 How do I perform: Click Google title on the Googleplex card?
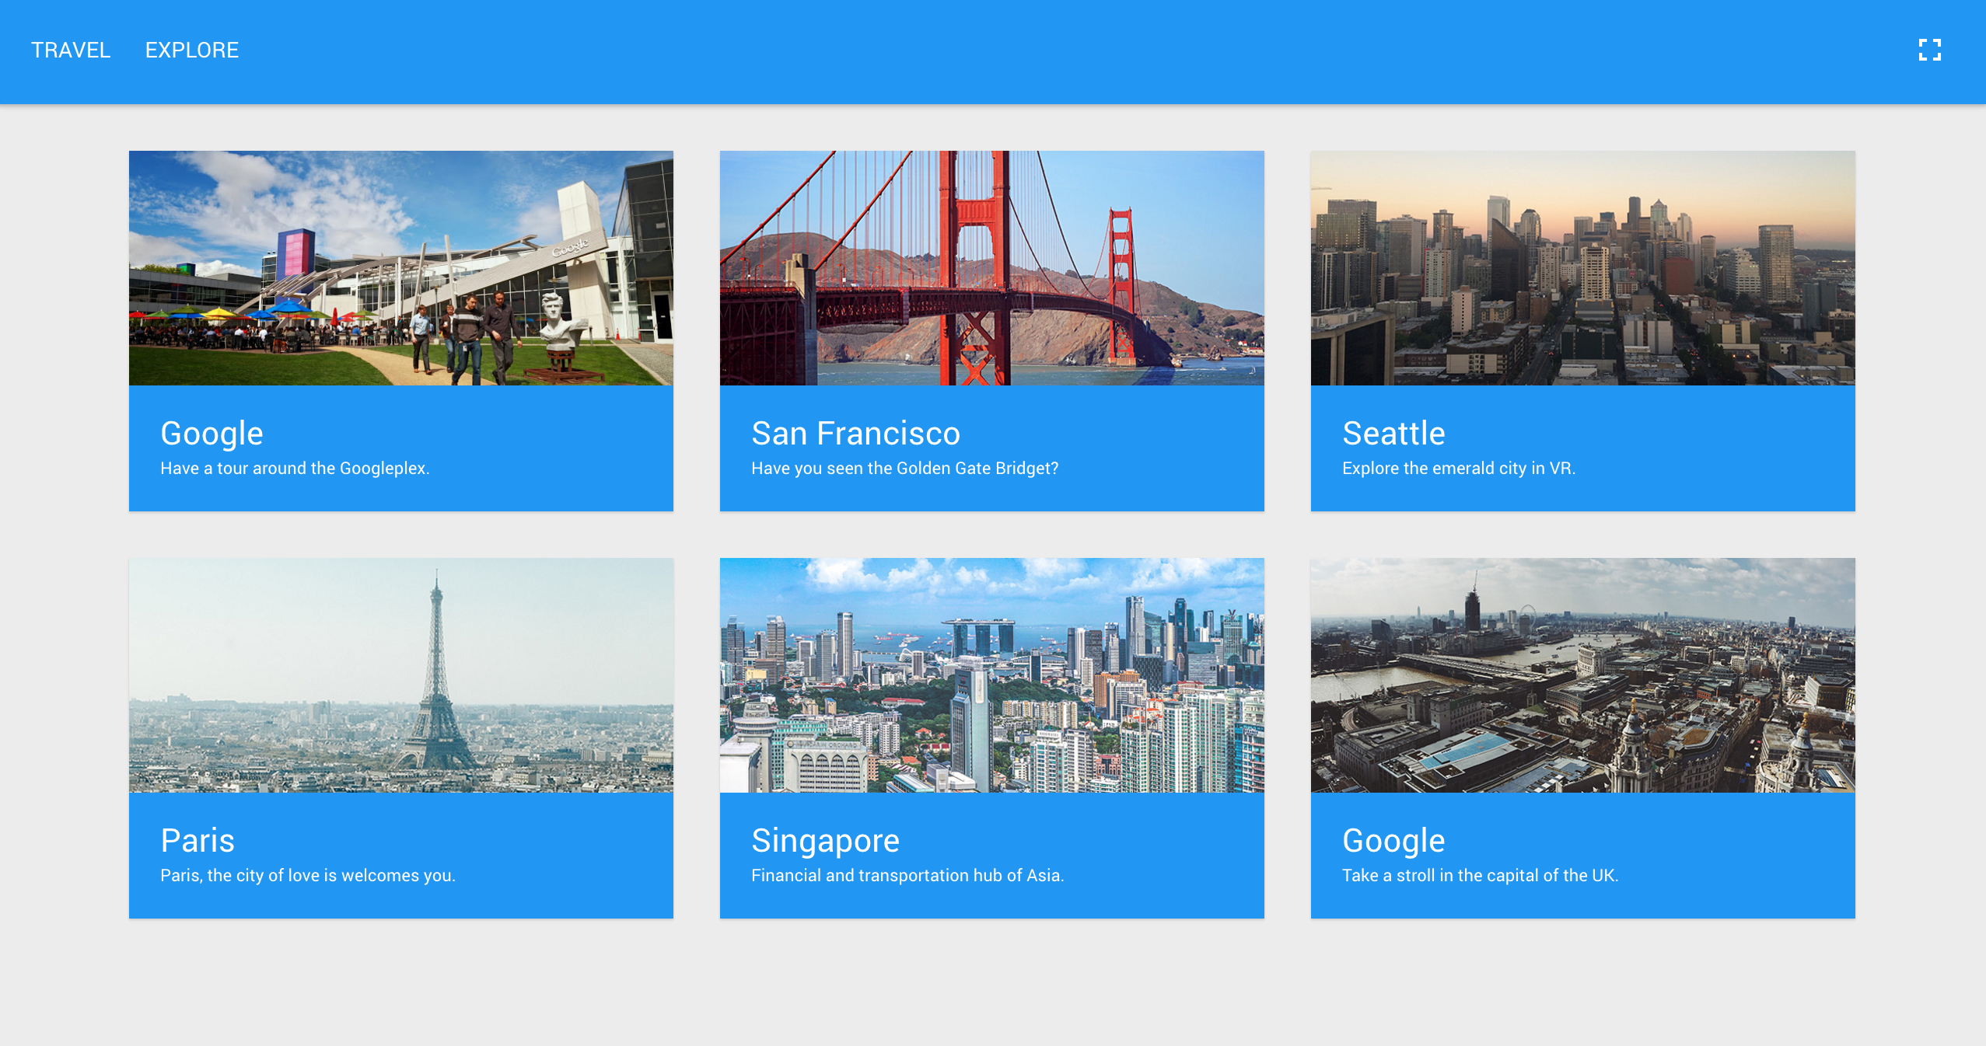point(212,434)
